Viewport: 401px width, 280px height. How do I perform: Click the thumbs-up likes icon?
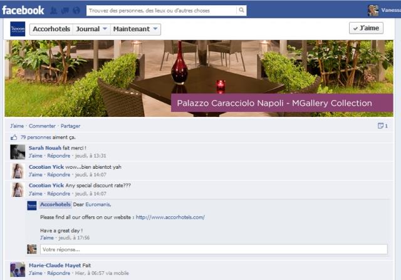(x=14, y=137)
